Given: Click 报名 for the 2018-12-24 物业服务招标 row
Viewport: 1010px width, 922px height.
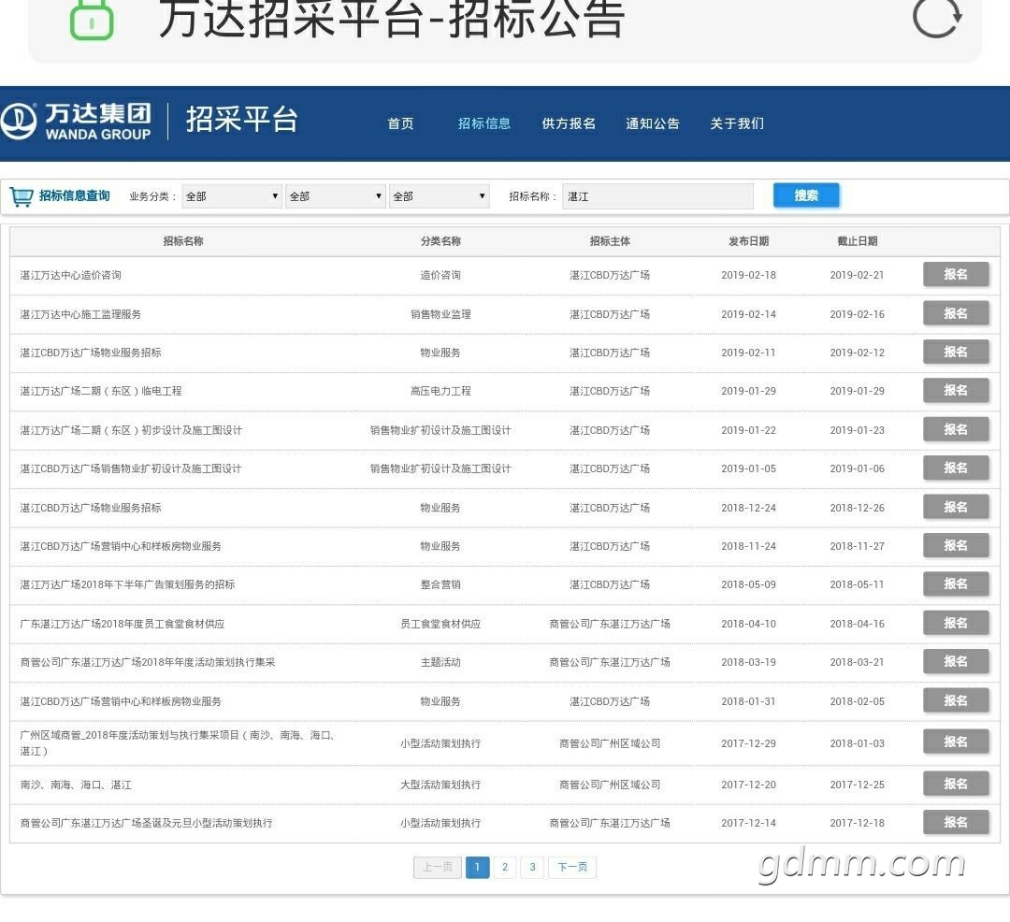Looking at the screenshot, I should [x=956, y=508].
